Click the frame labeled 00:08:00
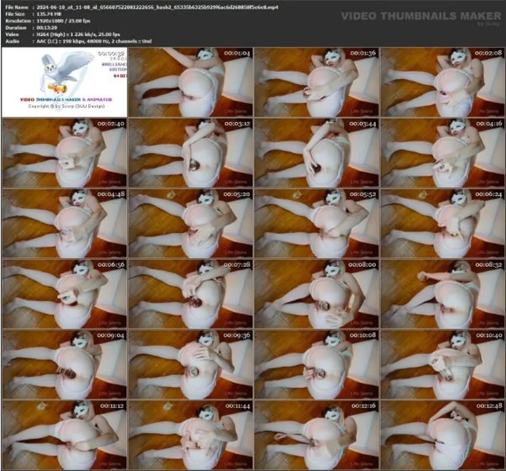Image resolution: width=506 pixels, height=471 pixels. pos(317,294)
